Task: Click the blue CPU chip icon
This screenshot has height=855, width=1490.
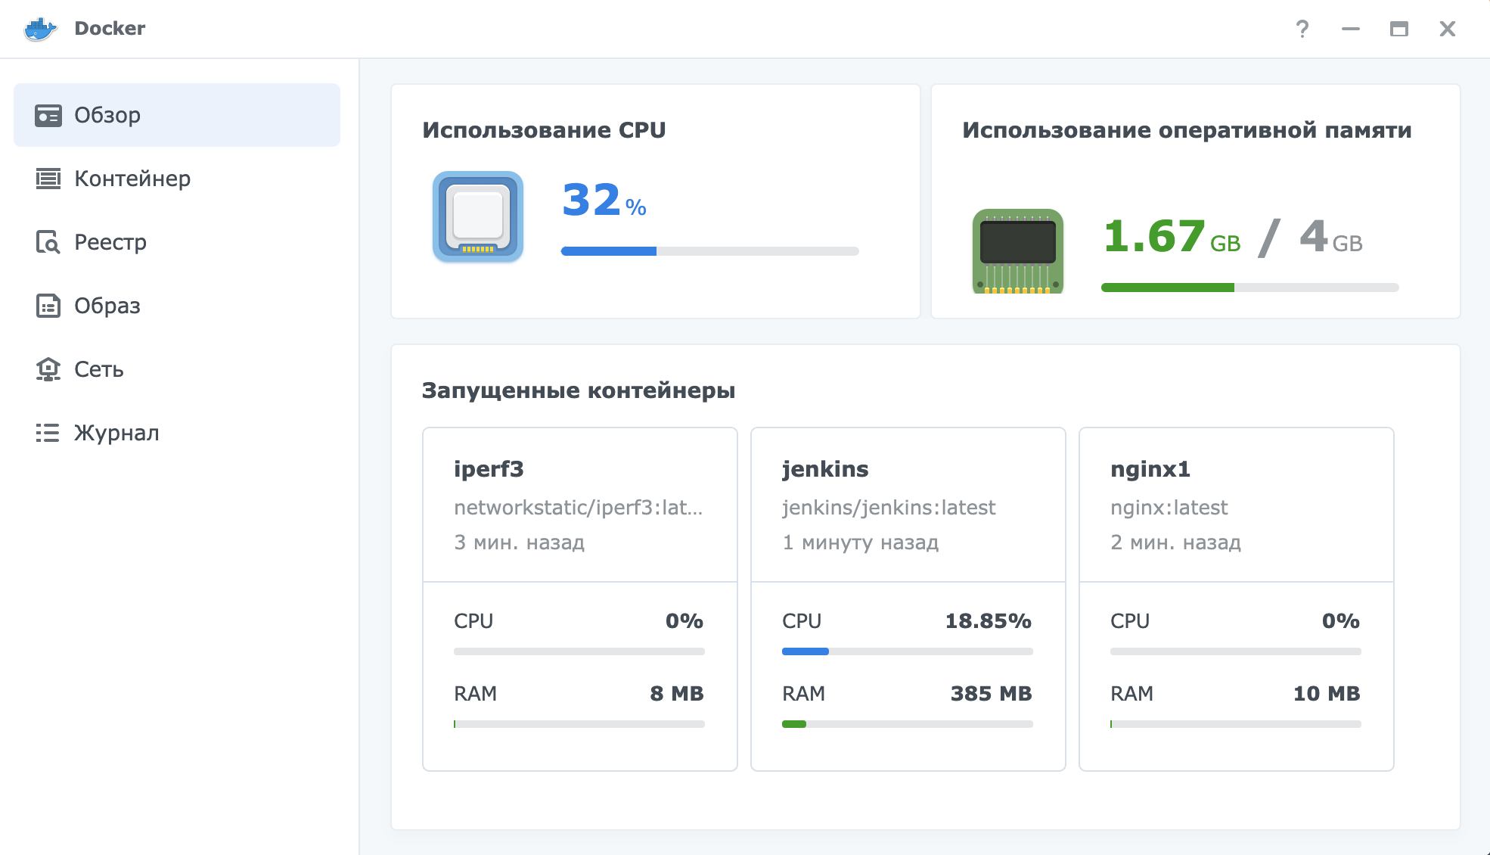Action: [478, 216]
